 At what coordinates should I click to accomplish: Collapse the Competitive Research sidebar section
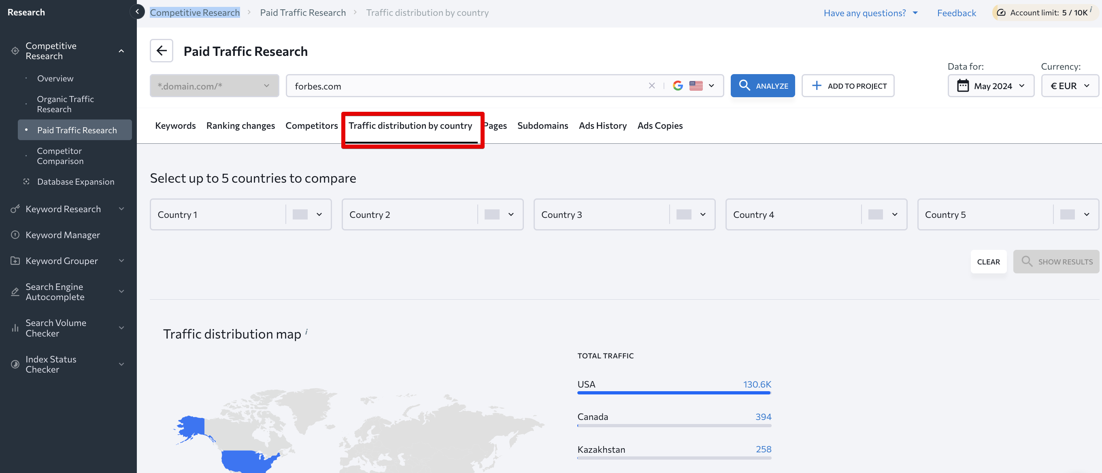coord(121,51)
